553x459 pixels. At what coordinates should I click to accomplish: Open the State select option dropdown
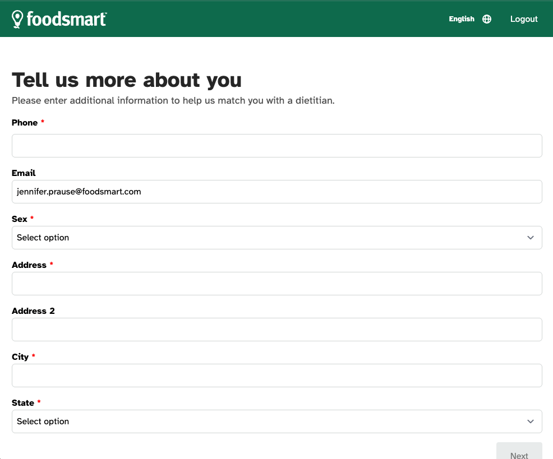point(277,421)
